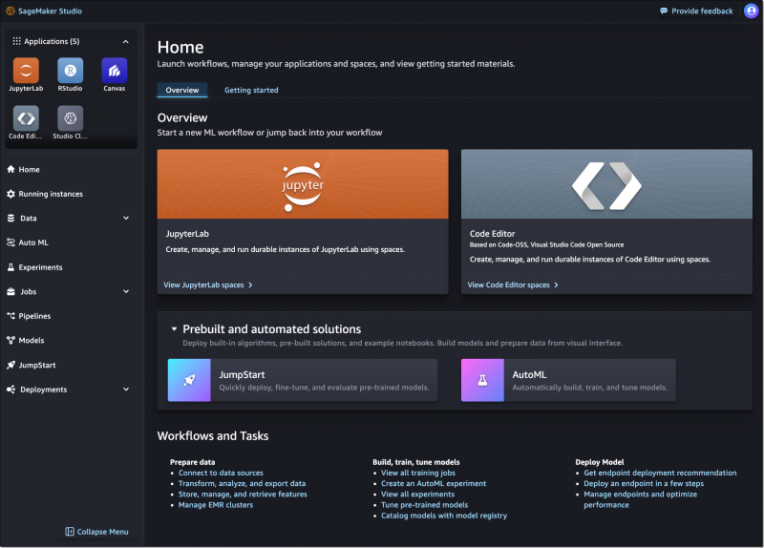The height and width of the screenshot is (548, 764).
Task: Click the Collapse Menu panel icon
Action: [x=70, y=532]
